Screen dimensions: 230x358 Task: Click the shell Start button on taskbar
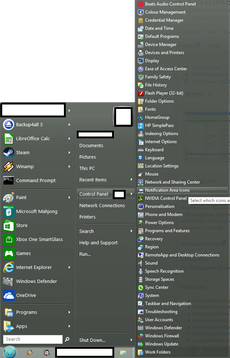tap(10, 352)
